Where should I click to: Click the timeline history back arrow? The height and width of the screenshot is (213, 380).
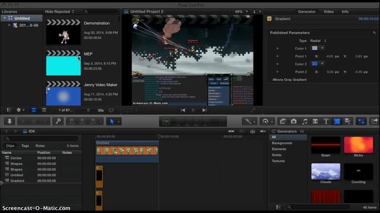tap(7, 131)
